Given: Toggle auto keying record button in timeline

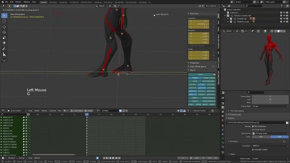Looking at the screenshot, I should (97, 158).
